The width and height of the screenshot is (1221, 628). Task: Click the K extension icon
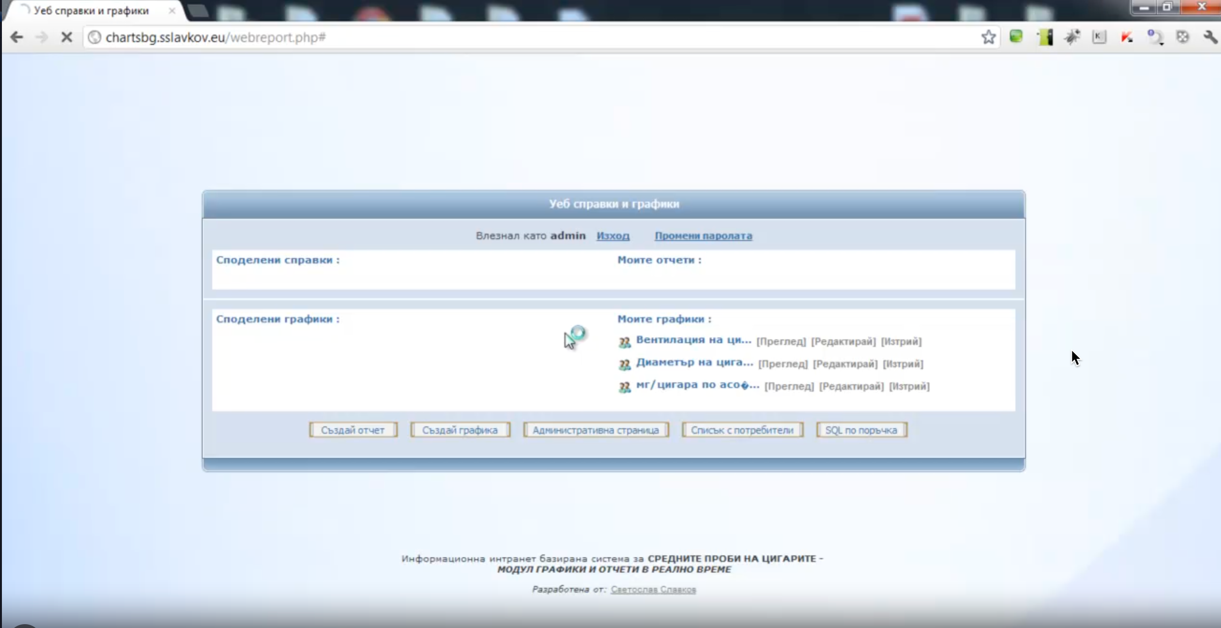1099,37
